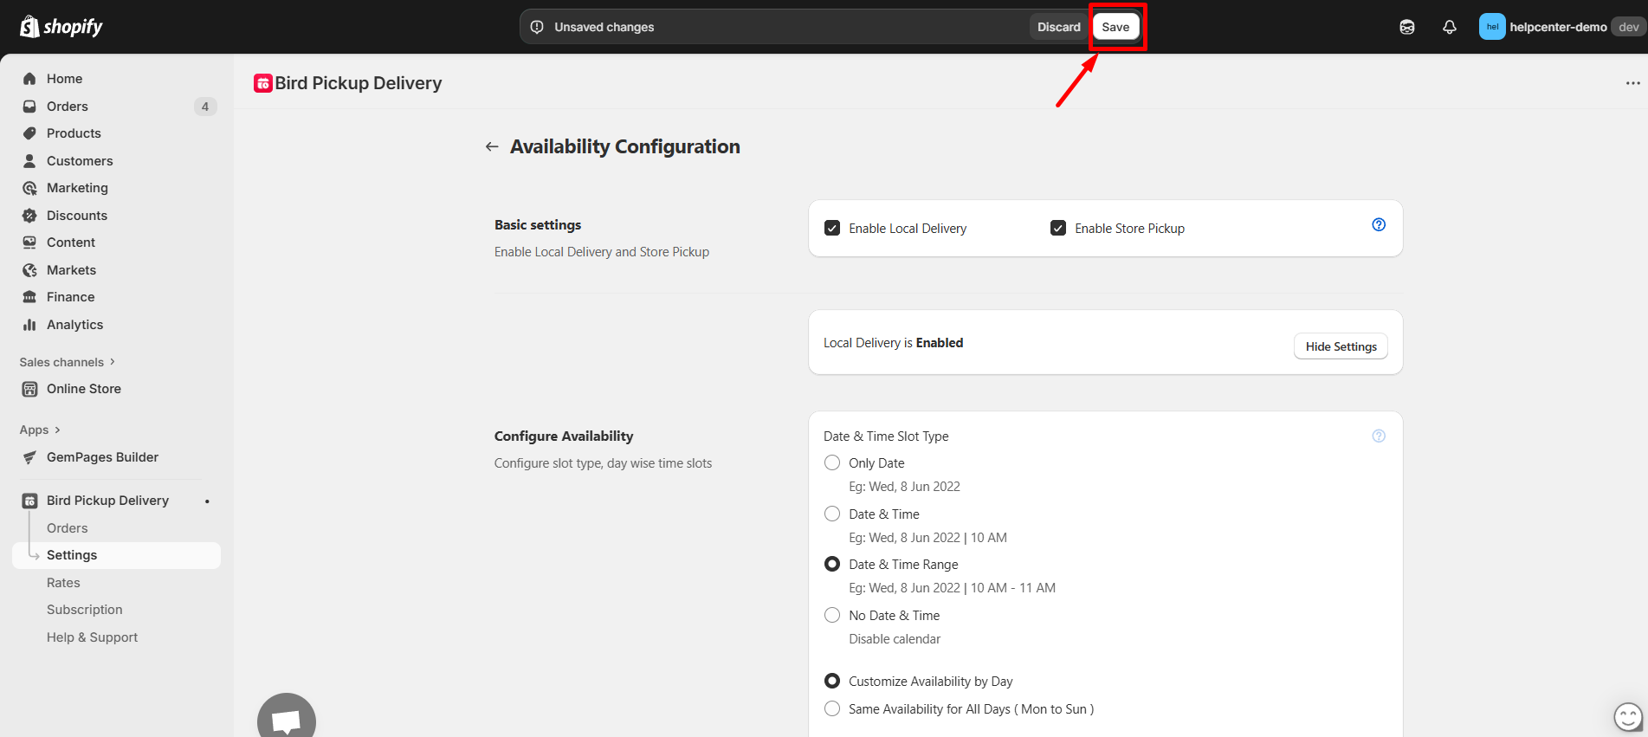The height and width of the screenshot is (737, 1648).
Task: Discard the unsaved changes
Action: coord(1058,27)
